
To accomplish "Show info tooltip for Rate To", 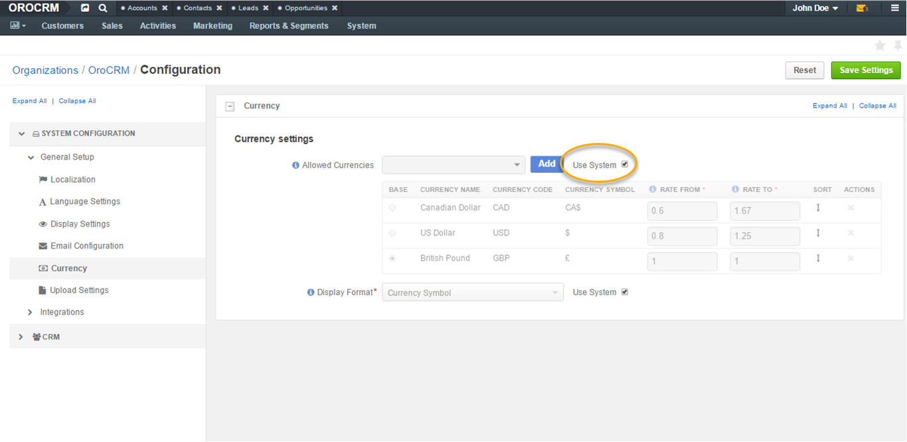I will coord(736,189).
